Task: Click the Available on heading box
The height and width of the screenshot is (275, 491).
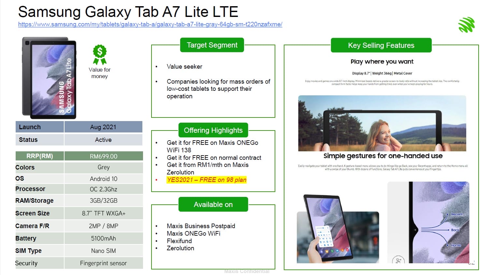Action: click(x=213, y=204)
